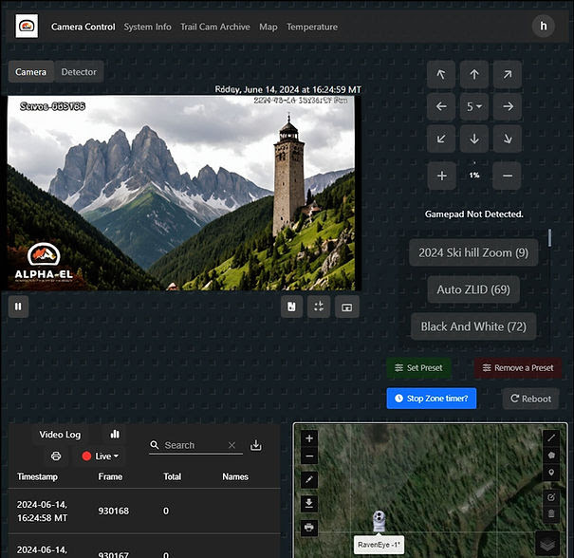This screenshot has width=574, height=558.
Task: Pan the camera up with the arrow
Action: pyautogui.click(x=474, y=74)
